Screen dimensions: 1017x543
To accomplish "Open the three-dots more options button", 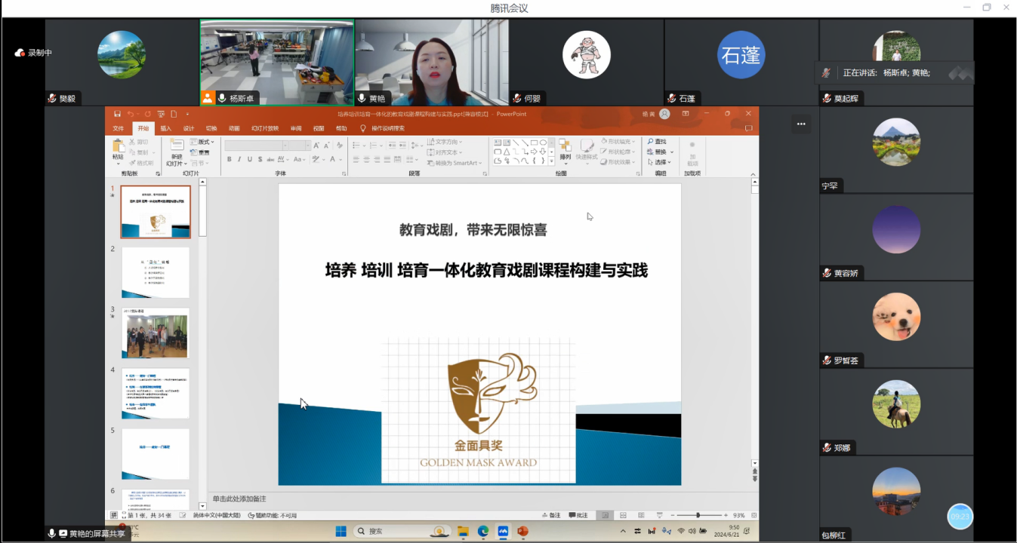I will click(801, 124).
